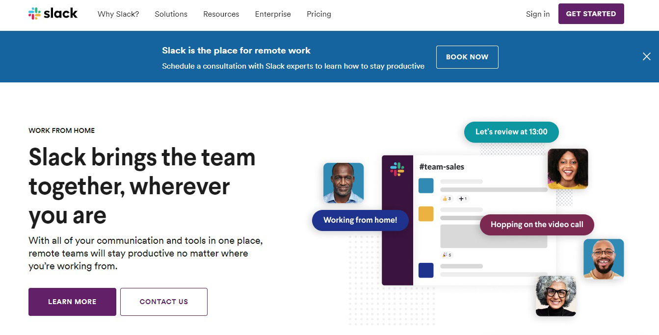Click the "With all of your communication" paragraph

point(146,254)
